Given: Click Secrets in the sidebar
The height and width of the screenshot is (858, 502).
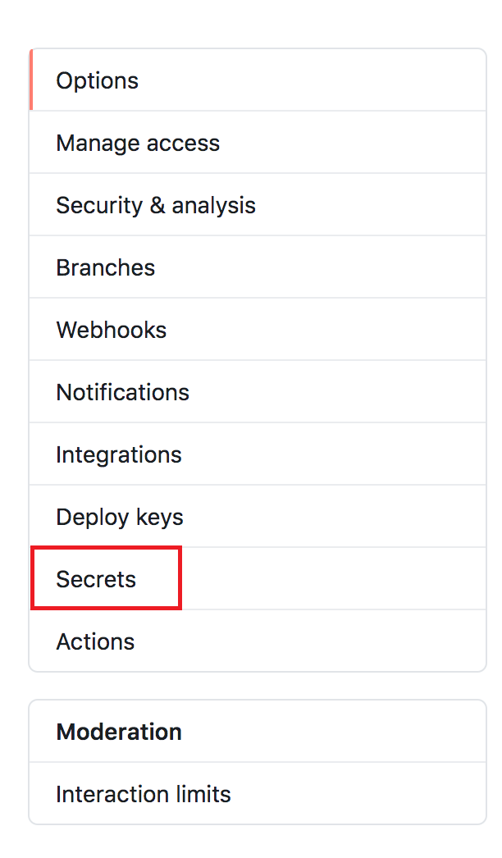Looking at the screenshot, I should (x=96, y=579).
